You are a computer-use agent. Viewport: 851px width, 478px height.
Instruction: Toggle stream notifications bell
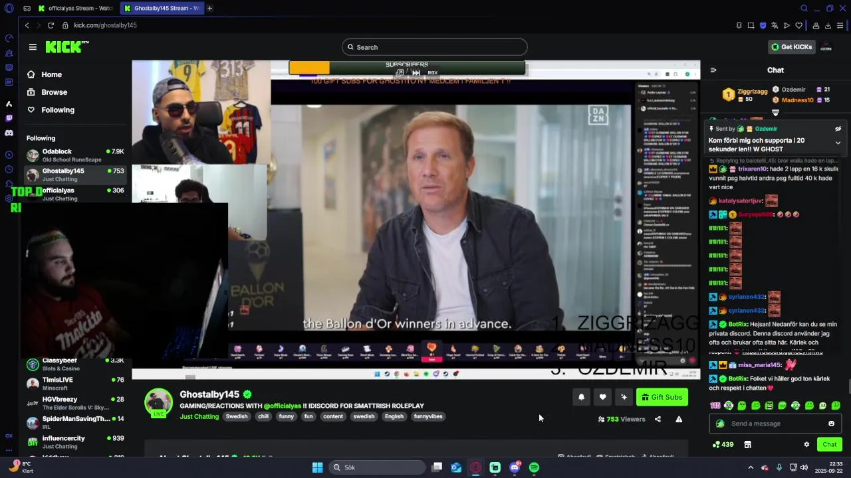coord(581,397)
